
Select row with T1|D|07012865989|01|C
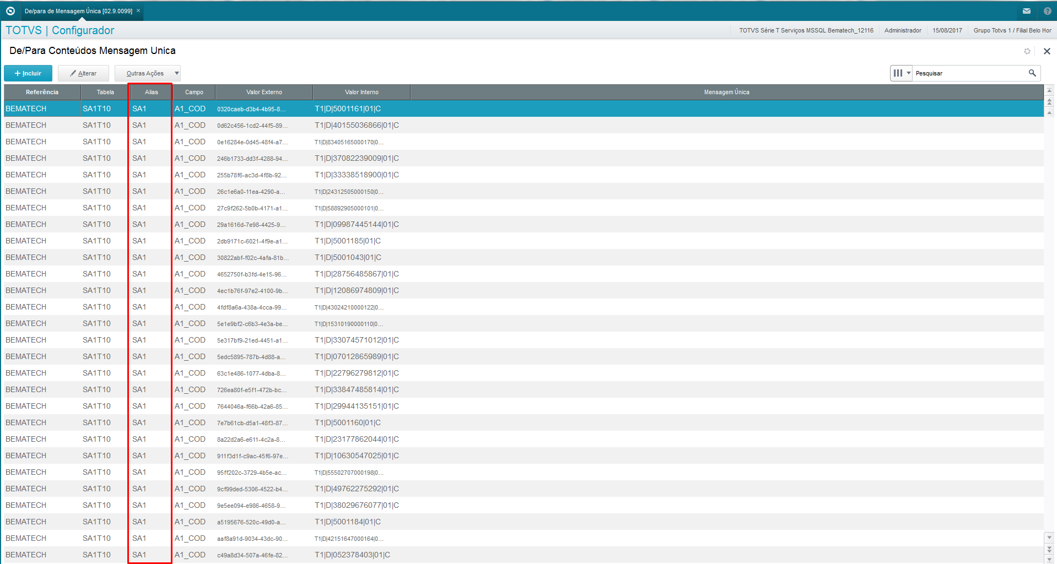pyautogui.click(x=524, y=356)
